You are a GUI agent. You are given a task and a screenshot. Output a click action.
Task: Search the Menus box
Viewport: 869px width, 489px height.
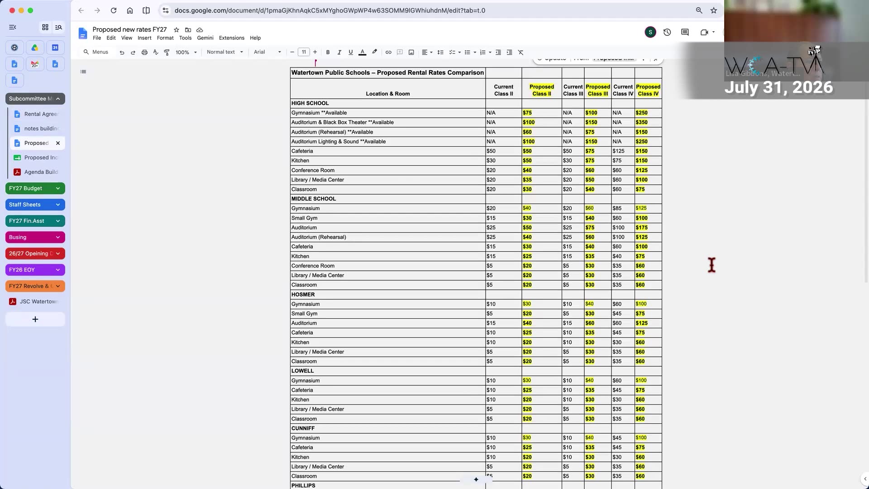tap(96, 52)
